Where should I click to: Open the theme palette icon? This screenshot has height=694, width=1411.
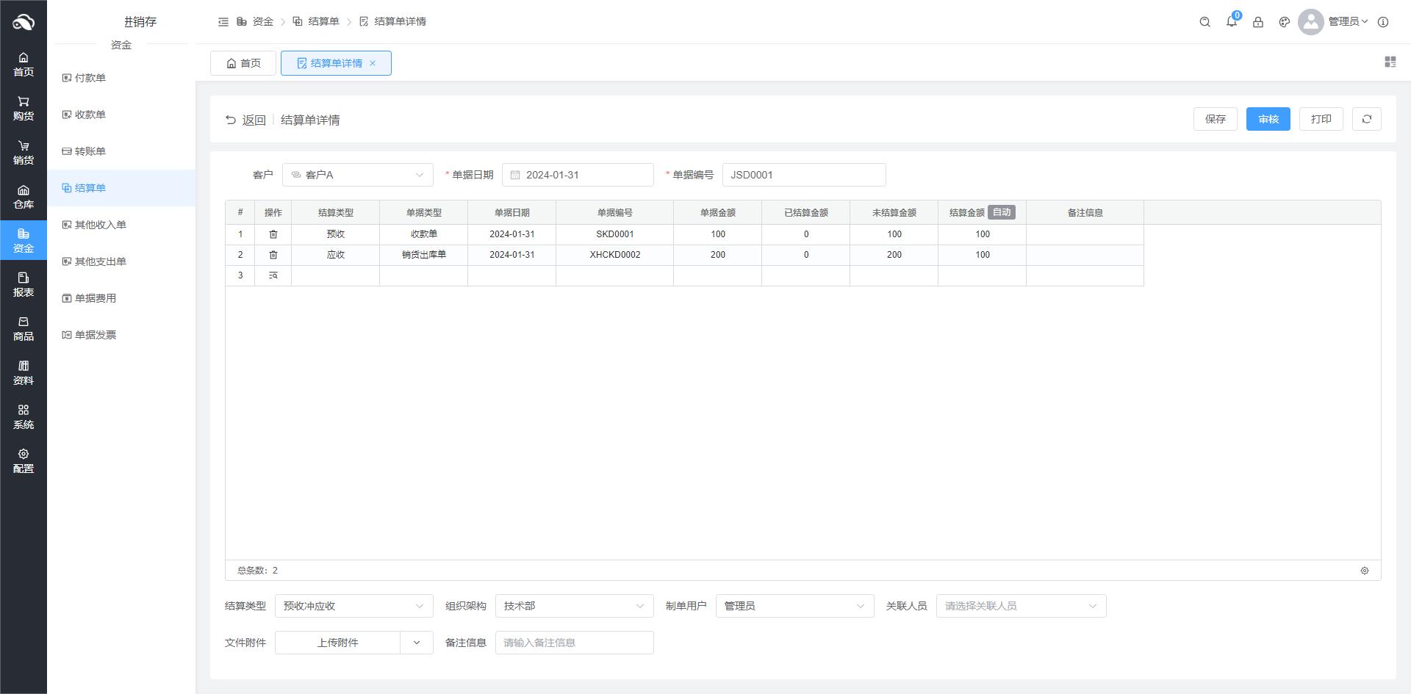click(x=1284, y=22)
